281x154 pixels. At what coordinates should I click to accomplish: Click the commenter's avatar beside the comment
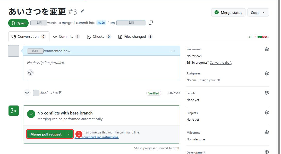[14, 51]
